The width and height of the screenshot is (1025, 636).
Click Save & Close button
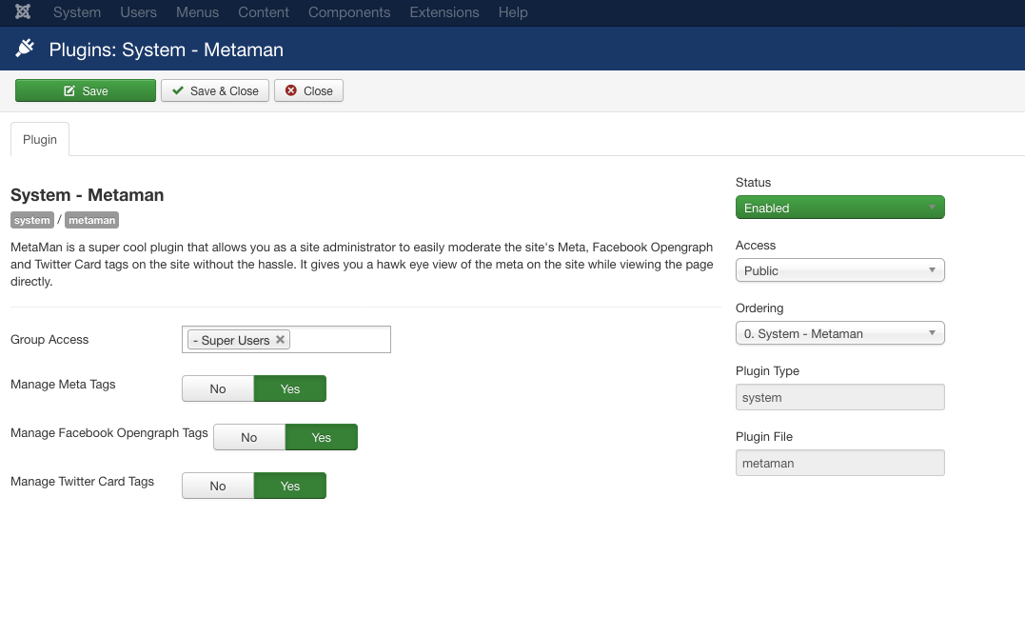(x=215, y=90)
